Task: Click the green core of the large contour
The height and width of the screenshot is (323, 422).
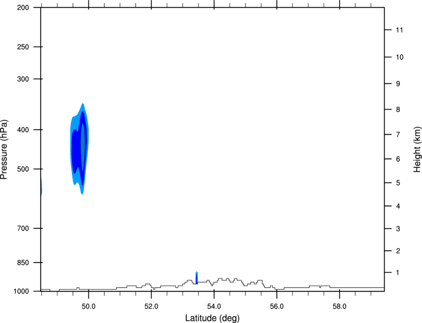Action: point(83,147)
